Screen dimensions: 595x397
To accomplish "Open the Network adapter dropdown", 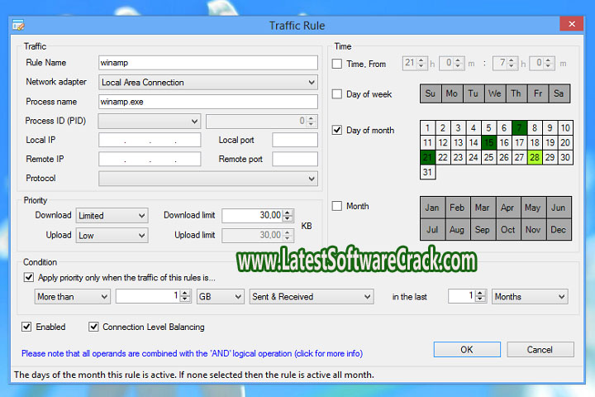I will [207, 83].
